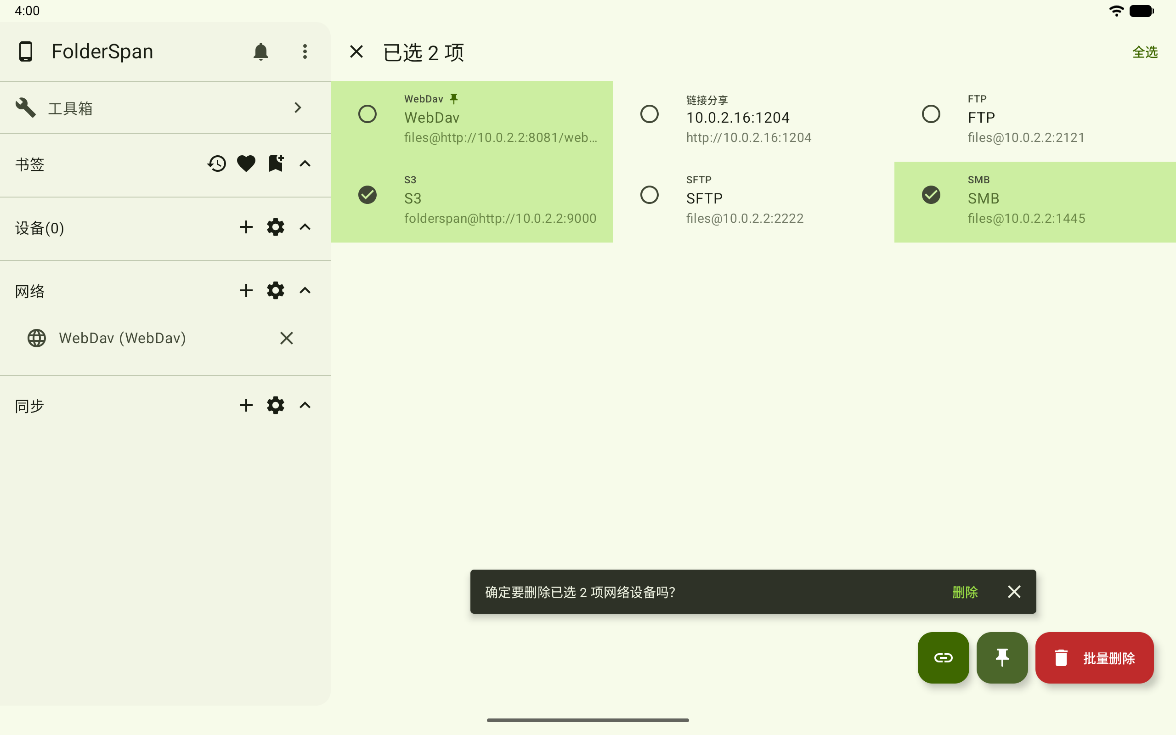
Task: Open the three-dot overflow menu
Action: pyautogui.click(x=305, y=51)
